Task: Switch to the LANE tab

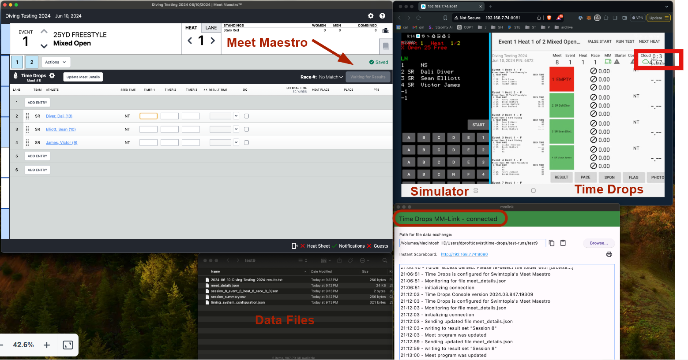Action: pyautogui.click(x=211, y=27)
